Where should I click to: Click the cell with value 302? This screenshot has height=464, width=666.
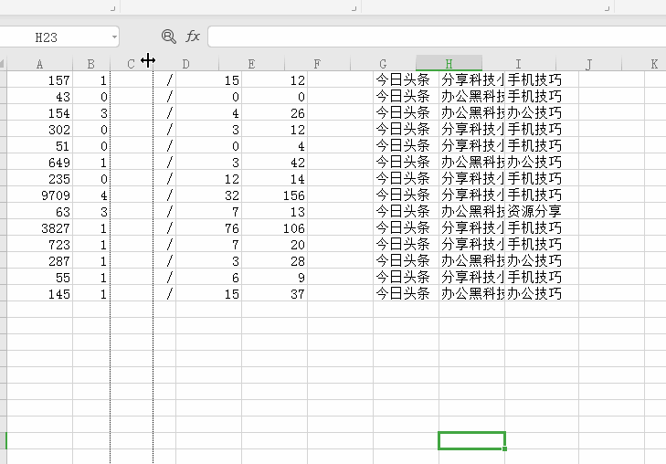(x=39, y=130)
